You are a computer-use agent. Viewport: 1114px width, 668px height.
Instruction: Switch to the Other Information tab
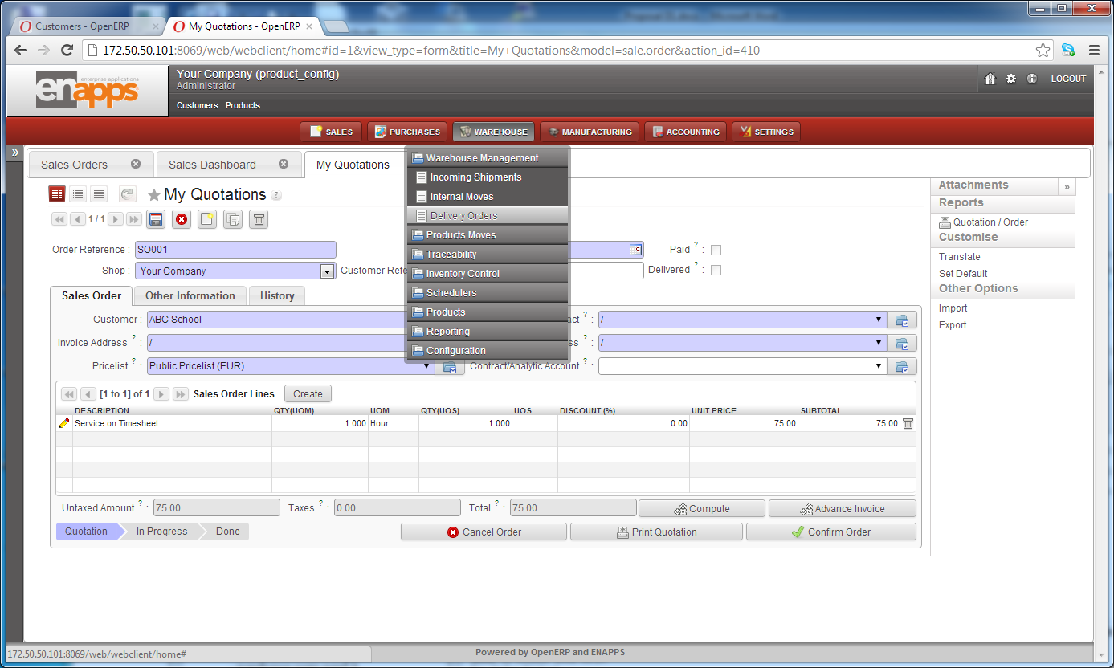coord(190,295)
